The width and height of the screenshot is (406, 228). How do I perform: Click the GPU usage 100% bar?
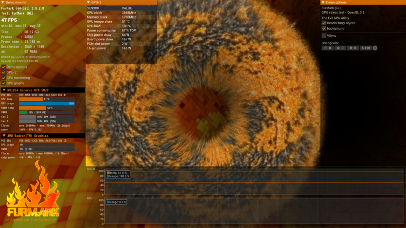tap(47, 103)
